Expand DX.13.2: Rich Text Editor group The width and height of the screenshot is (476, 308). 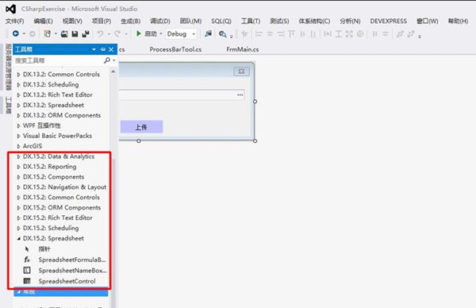pyautogui.click(x=18, y=95)
